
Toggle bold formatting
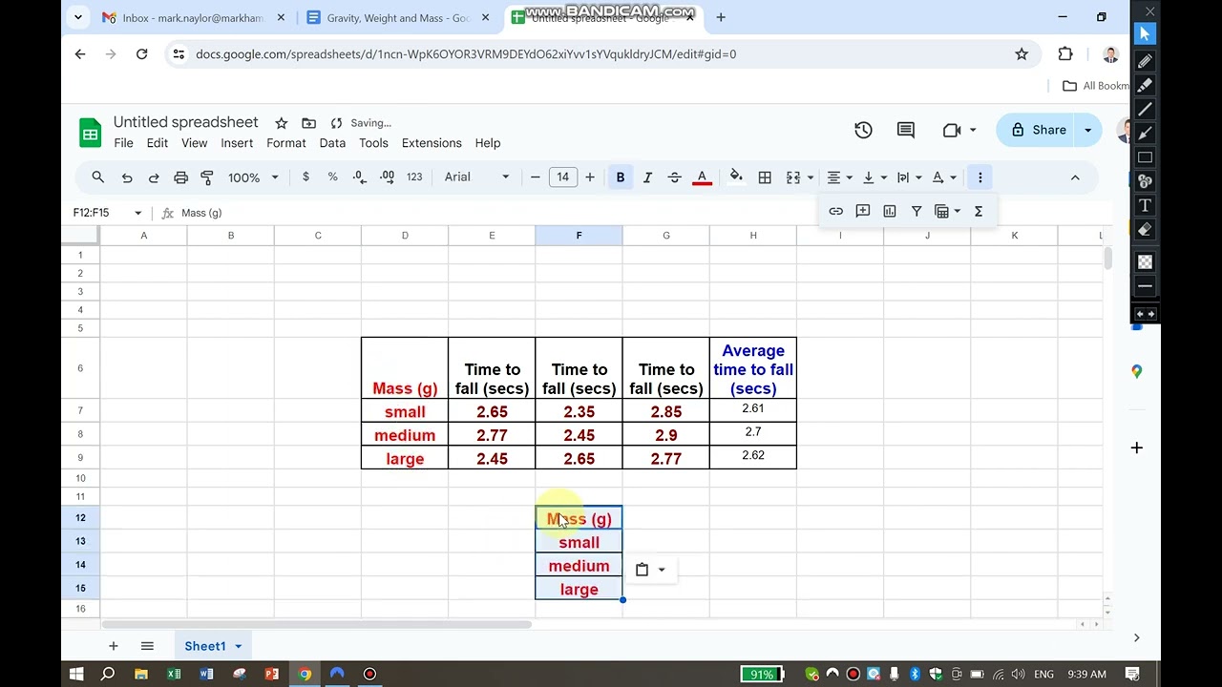621,177
